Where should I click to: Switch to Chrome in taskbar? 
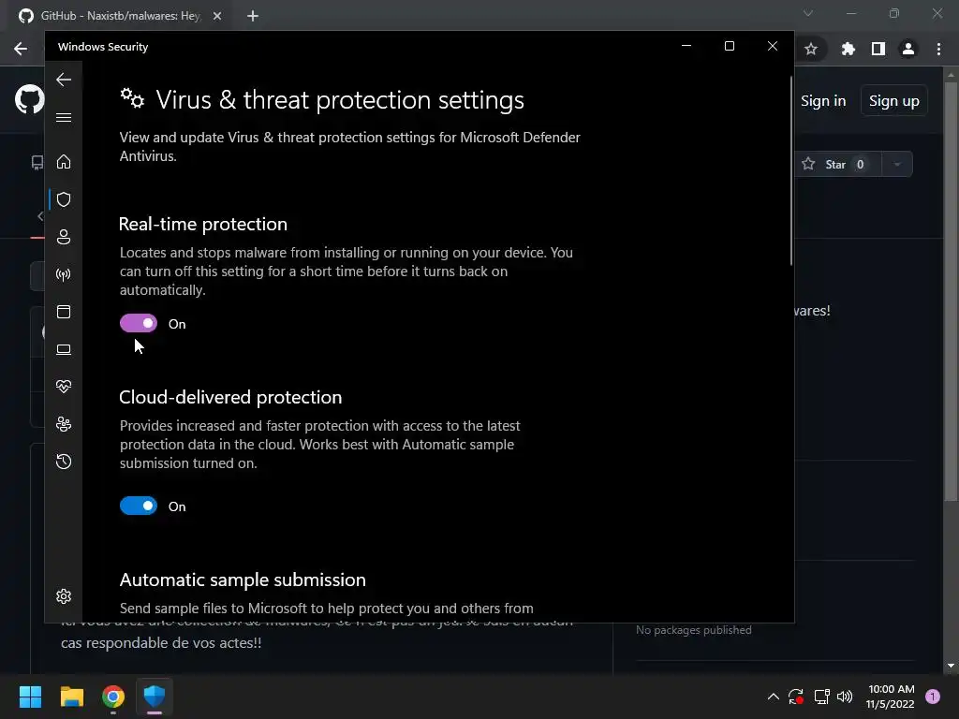(113, 697)
